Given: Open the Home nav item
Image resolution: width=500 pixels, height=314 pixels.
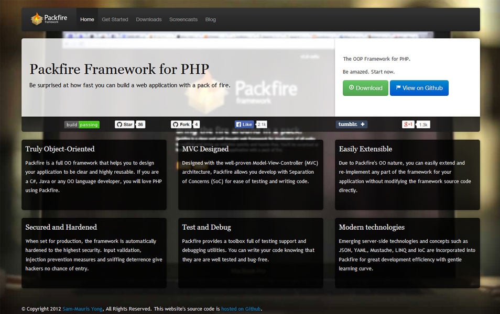Looking at the screenshot, I should 87,19.
